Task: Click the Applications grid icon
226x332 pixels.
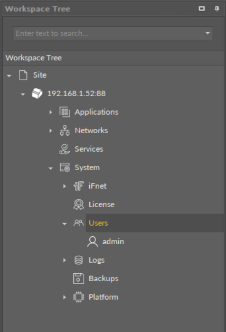Action: [65, 112]
